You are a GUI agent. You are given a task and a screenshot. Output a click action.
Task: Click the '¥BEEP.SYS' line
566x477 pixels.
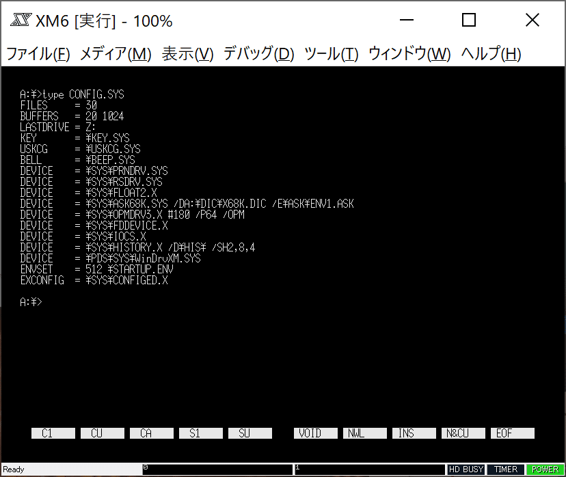pos(78,160)
